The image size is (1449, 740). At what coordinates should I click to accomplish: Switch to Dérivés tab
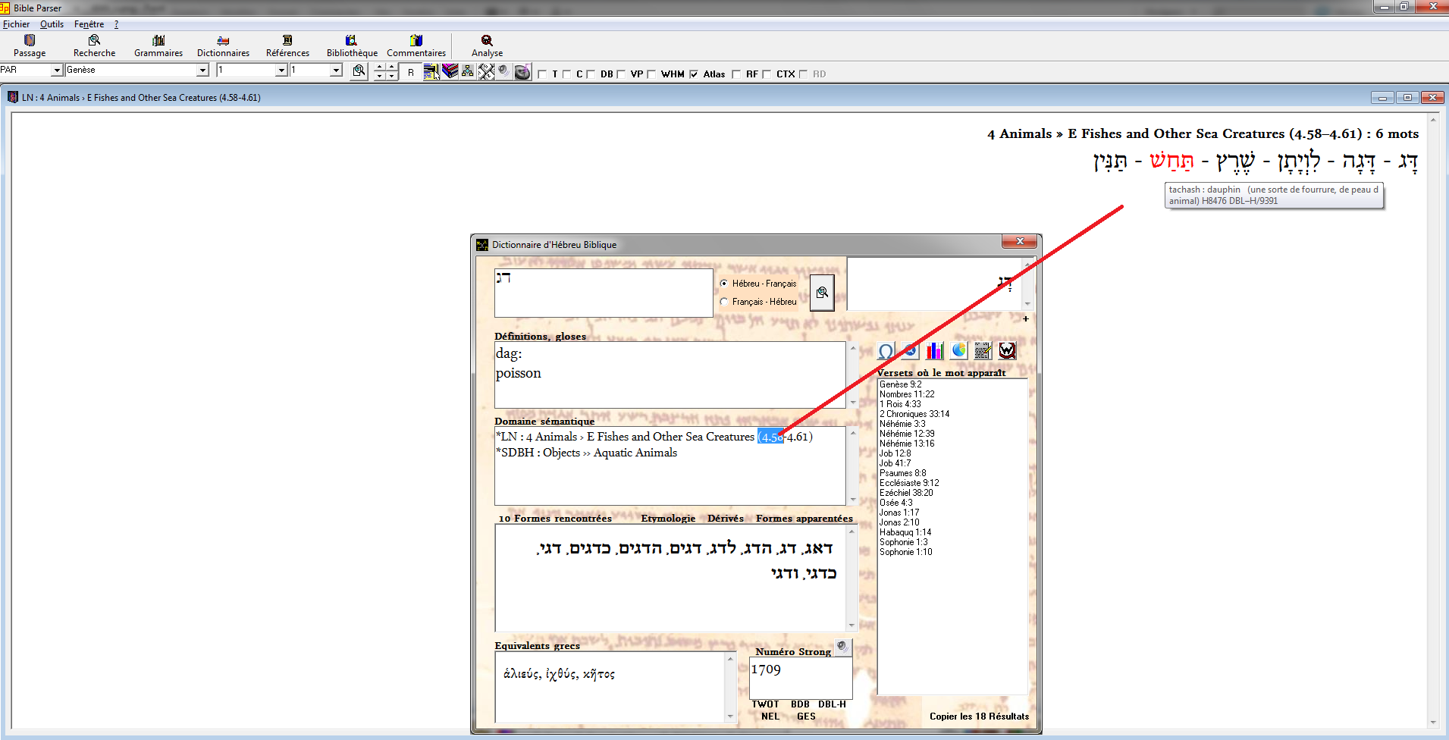(x=726, y=519)
